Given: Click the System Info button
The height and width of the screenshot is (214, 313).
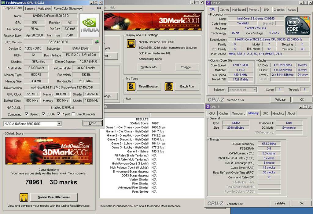Looking at the screenshot, I should 149,67.
